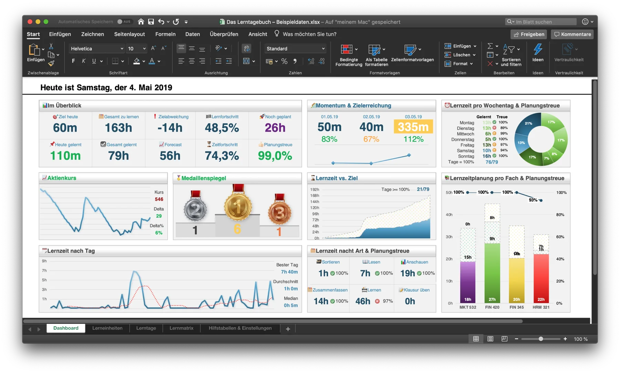620x373 pixels.
Task: Click the AutoSum sigma icon
Action: point(490,46)
